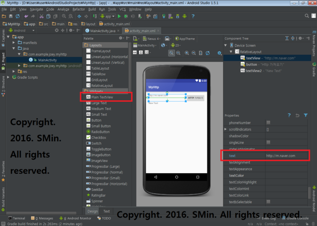Zoom preview to fit screen
This screenshot has height=226, width=317.
[x=171, y=53]
